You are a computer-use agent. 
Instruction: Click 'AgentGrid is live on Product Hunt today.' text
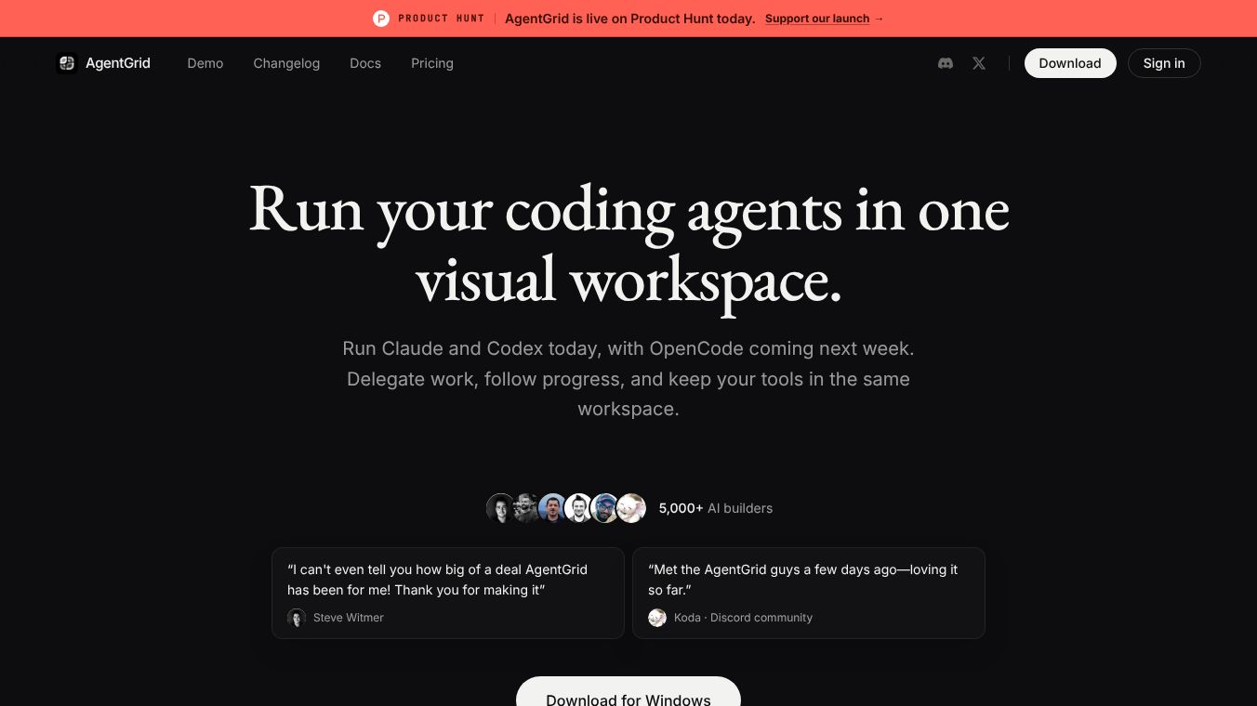tap(629, 19)
